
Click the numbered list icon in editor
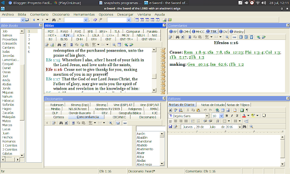pyautogui.click(x=193, y=121)
